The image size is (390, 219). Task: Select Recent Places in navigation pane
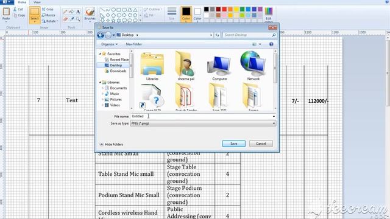117,60
